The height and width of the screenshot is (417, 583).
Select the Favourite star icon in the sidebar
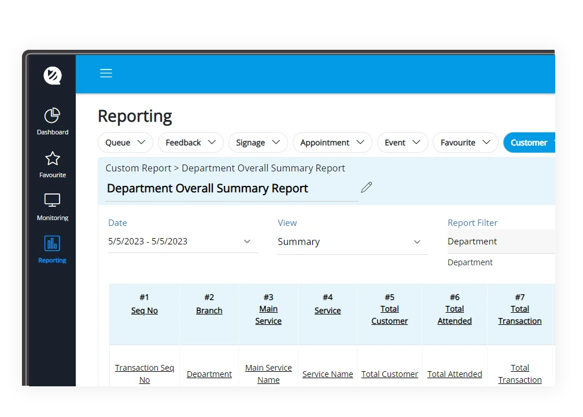(x=52, y=164)
